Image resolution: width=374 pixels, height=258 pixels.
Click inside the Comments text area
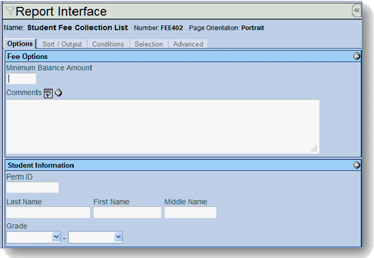(162, 127)
